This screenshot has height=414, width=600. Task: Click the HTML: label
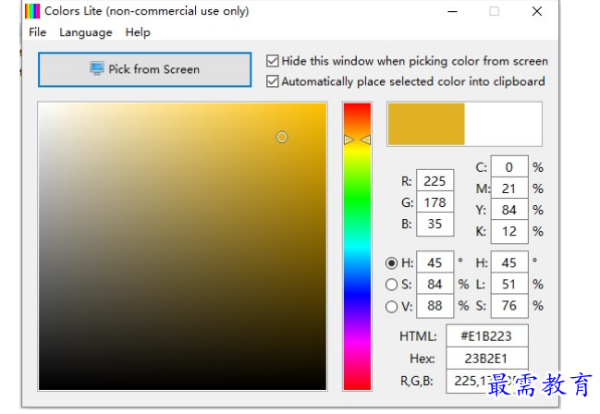418,336
